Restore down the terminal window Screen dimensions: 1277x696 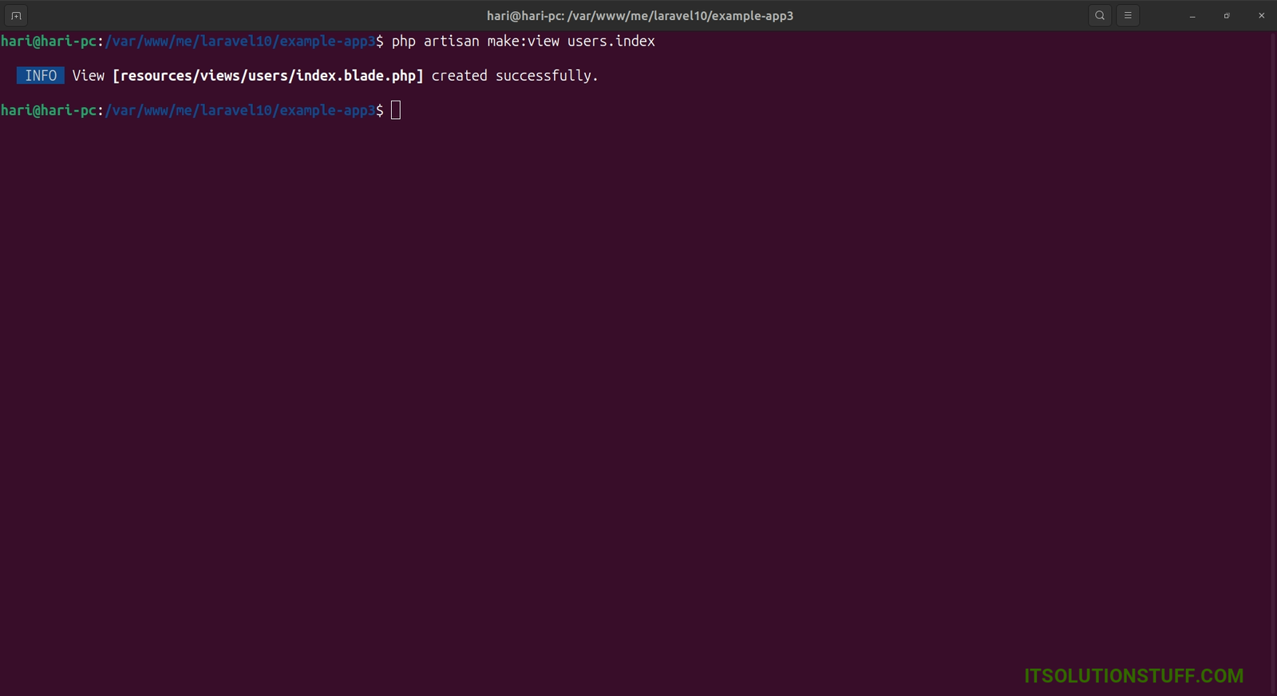click(x=1227, y=16)
